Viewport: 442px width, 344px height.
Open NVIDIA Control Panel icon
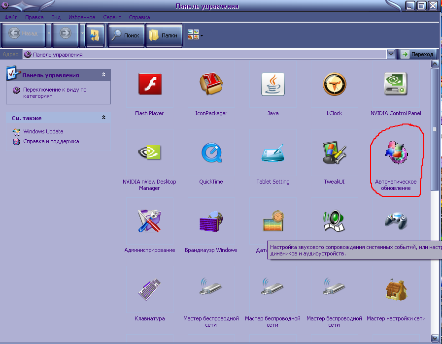pos(396,85)
